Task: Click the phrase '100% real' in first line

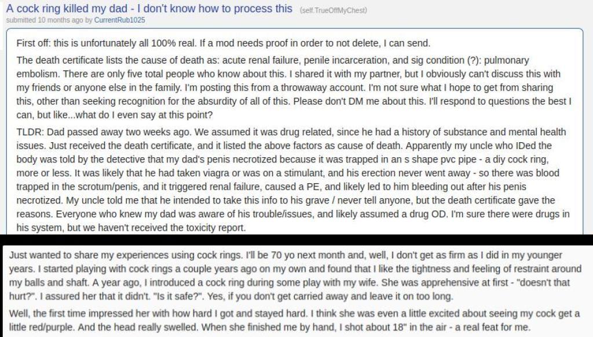Action: (173, 43)
